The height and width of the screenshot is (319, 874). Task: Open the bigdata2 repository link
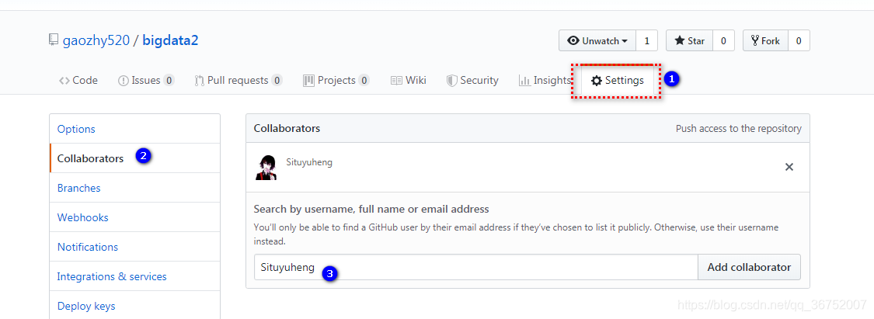point(171,40)
